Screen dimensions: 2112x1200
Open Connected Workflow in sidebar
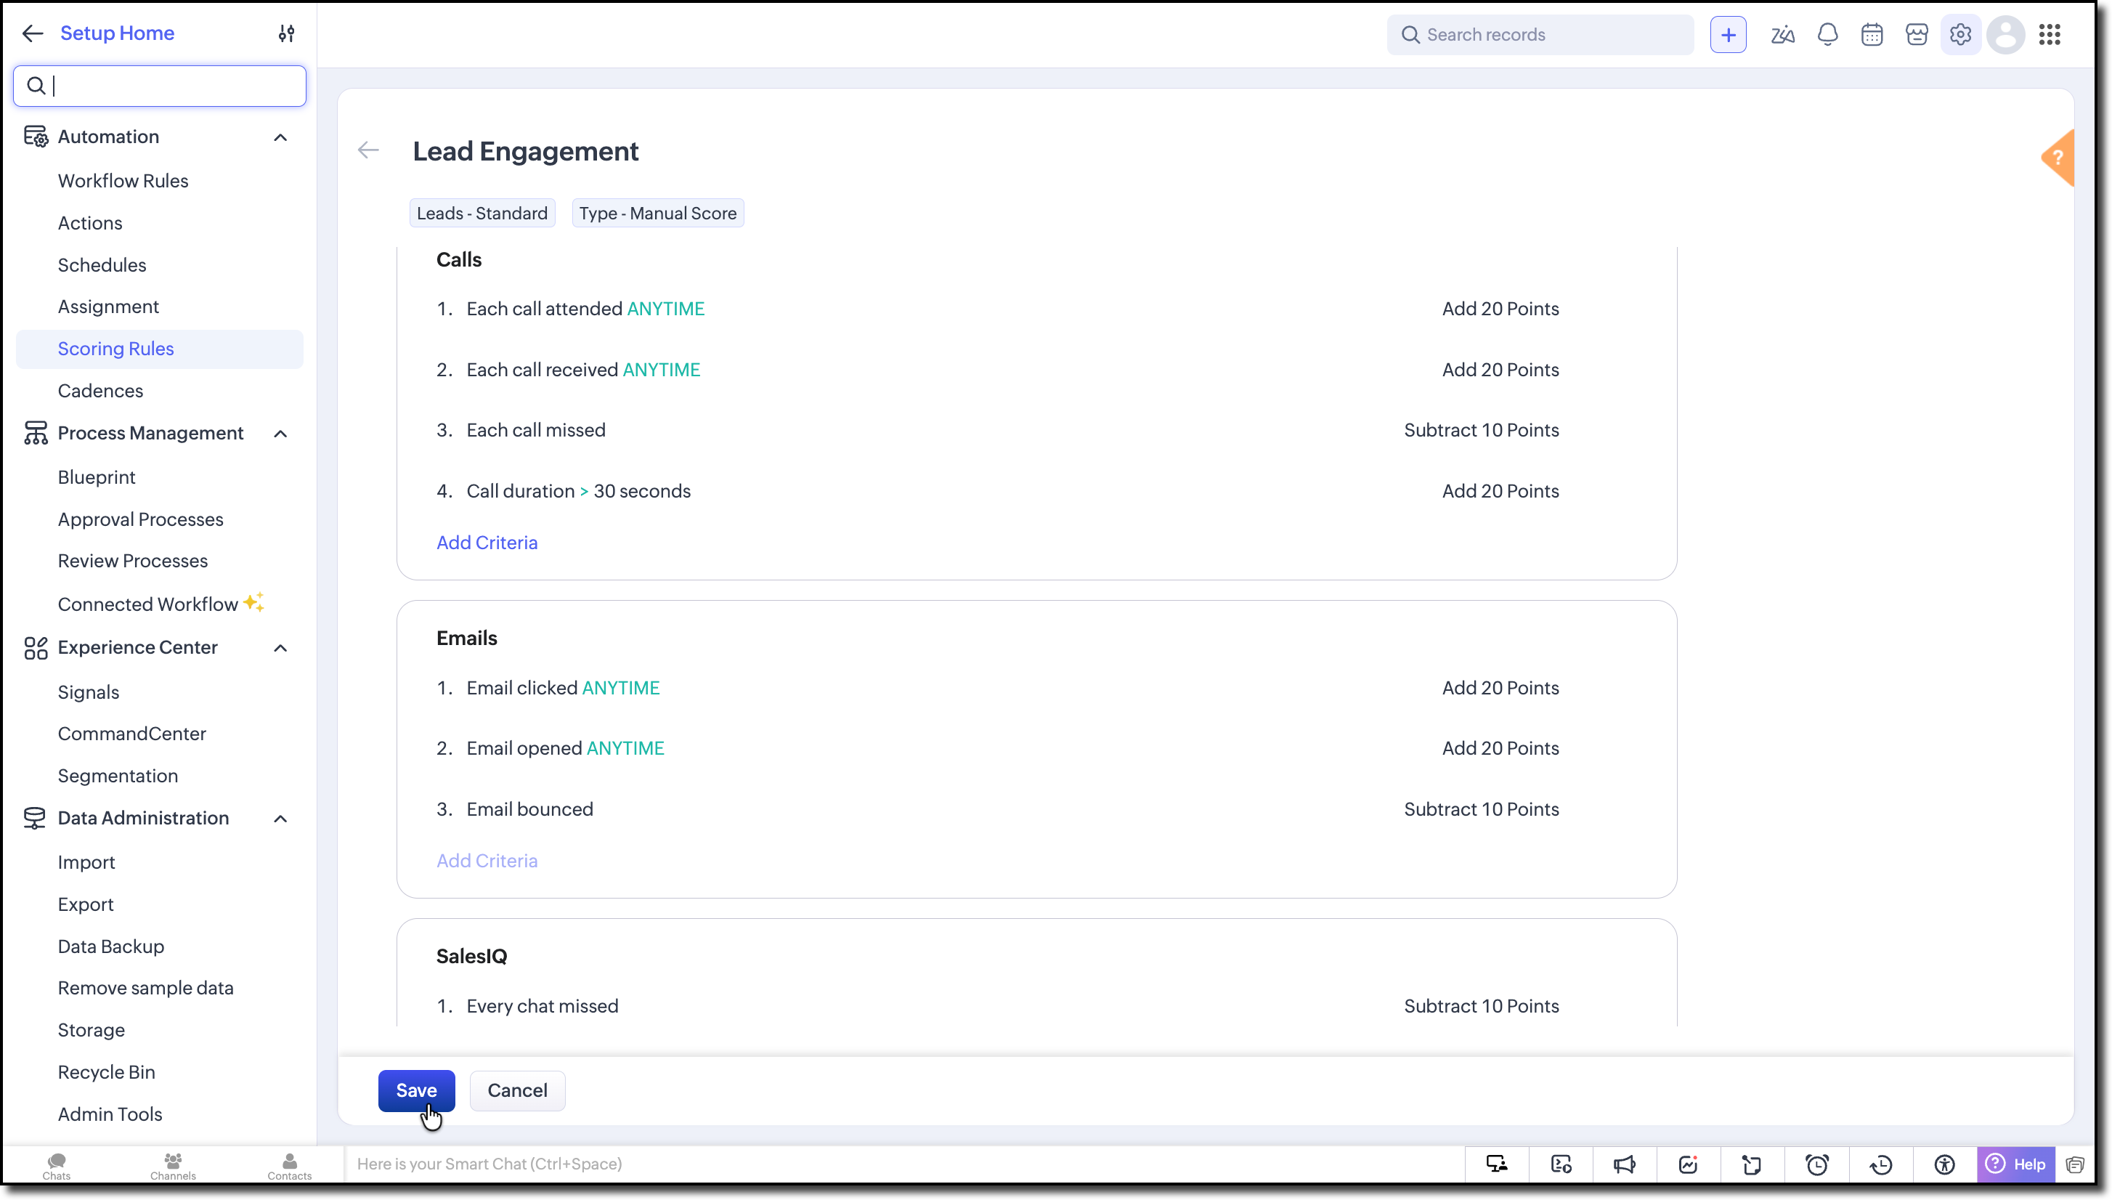pos(147,604)
